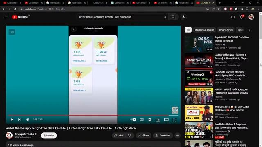Open browser extensions puzzle icon
Screen dimensions: 262x147
point(236,9)
